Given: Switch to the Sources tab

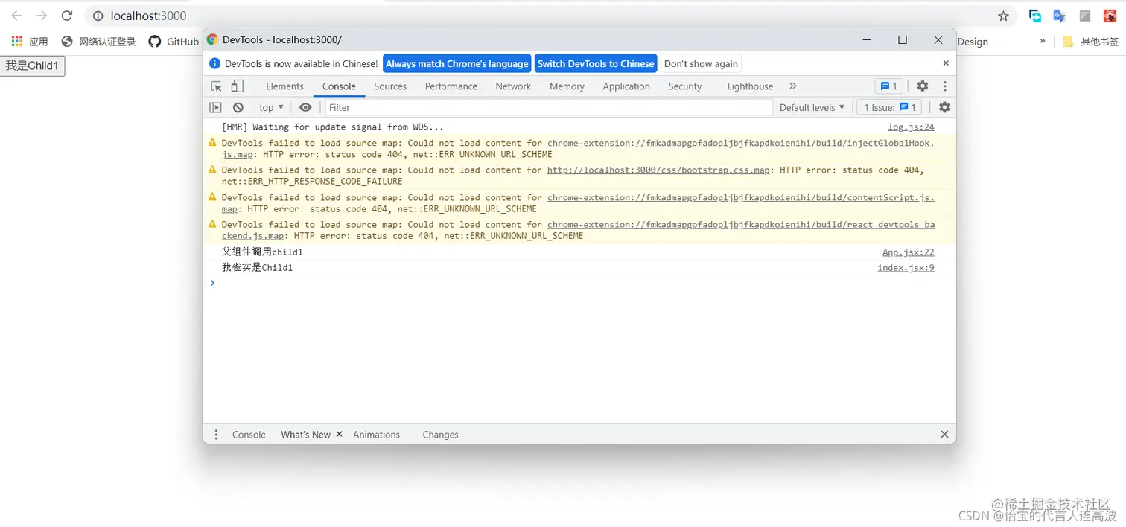Looking at the screenshot, I should 390,86.
